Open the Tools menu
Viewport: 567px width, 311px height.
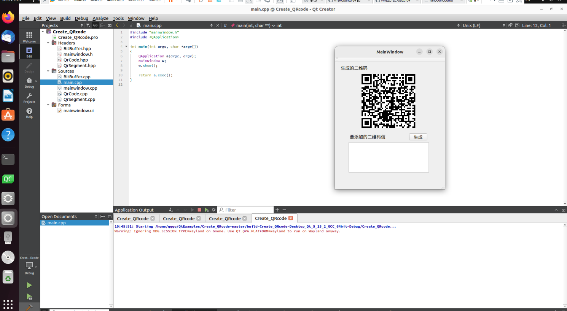118,18
